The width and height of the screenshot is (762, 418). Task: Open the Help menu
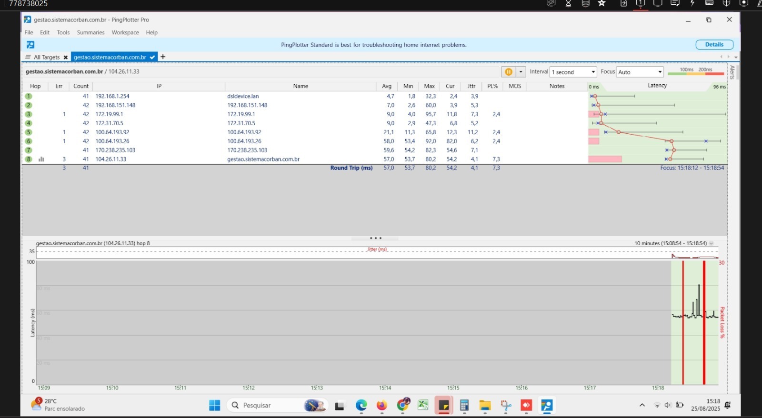pyautogui.click(x=152, y=32)
